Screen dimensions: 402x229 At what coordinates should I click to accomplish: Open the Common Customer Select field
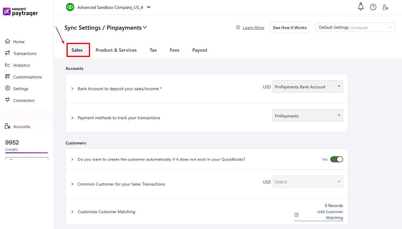point(308,182)
